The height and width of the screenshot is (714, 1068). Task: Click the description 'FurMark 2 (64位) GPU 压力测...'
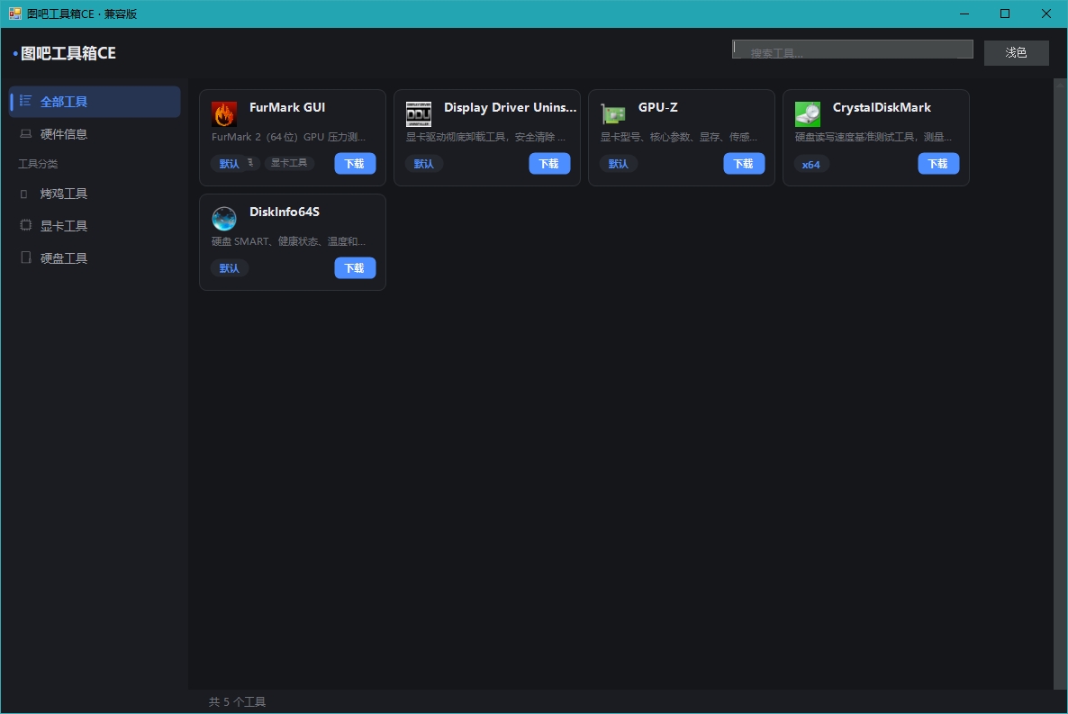pyautogui.click(x=289, y=137)
